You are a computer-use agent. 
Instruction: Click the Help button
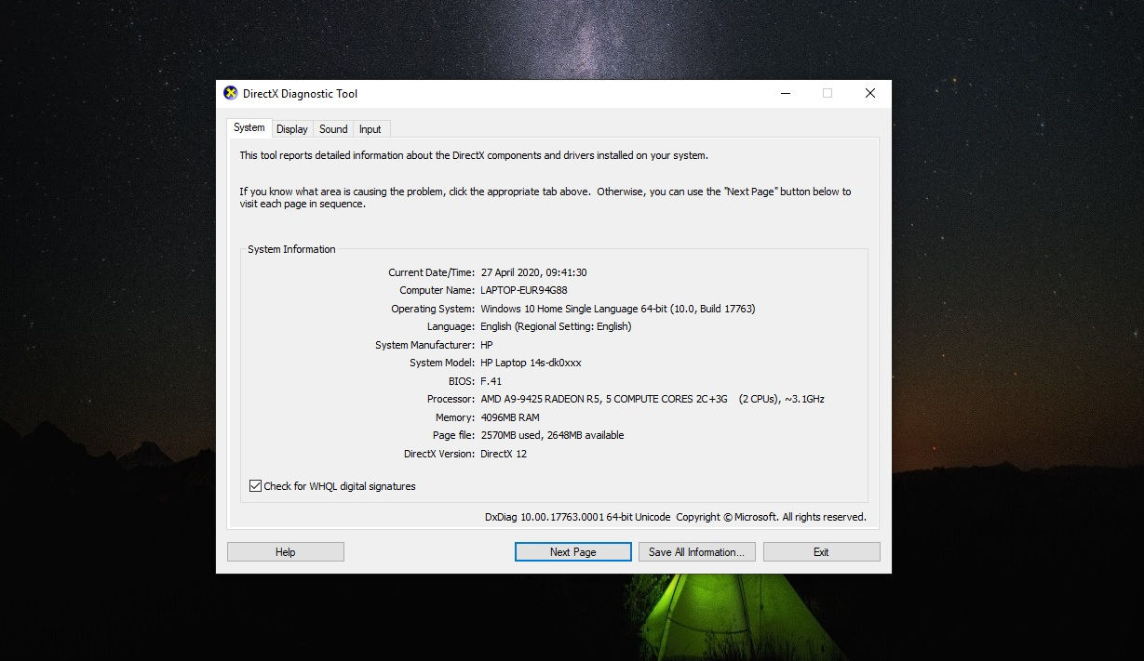285,551
